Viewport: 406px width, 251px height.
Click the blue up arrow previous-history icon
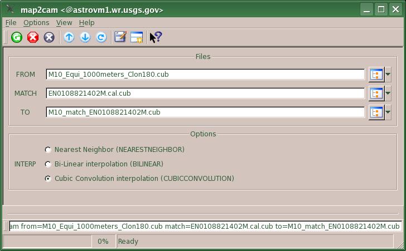click(x=69, y=37)
